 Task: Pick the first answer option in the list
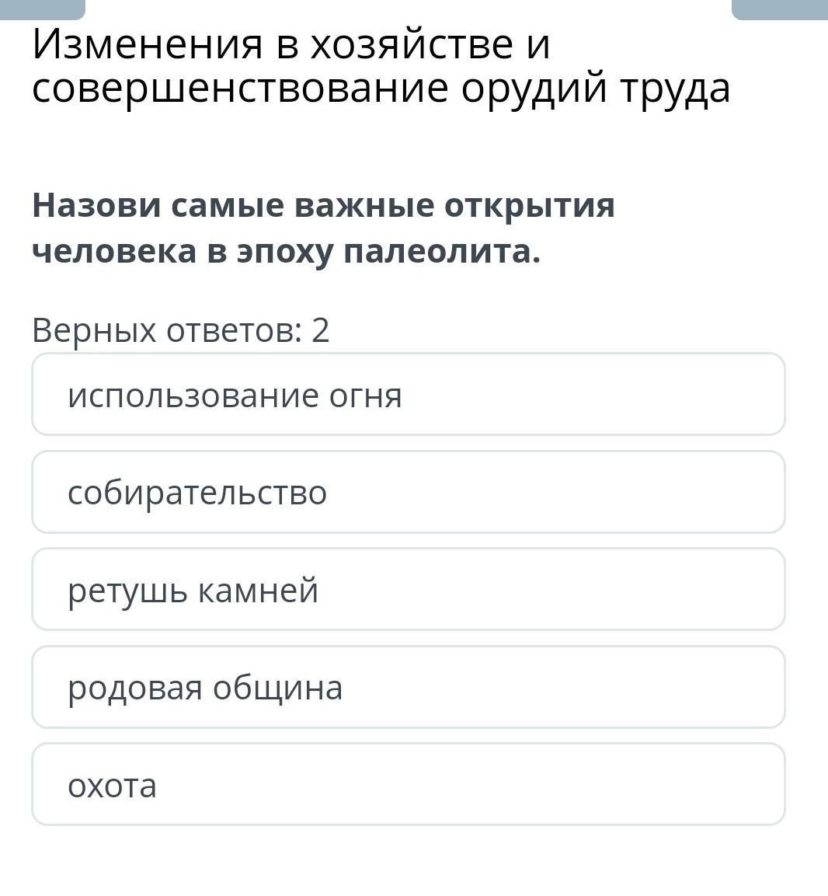[x=409, y=394]
